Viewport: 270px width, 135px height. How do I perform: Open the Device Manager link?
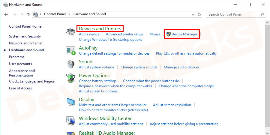point(184,34)
